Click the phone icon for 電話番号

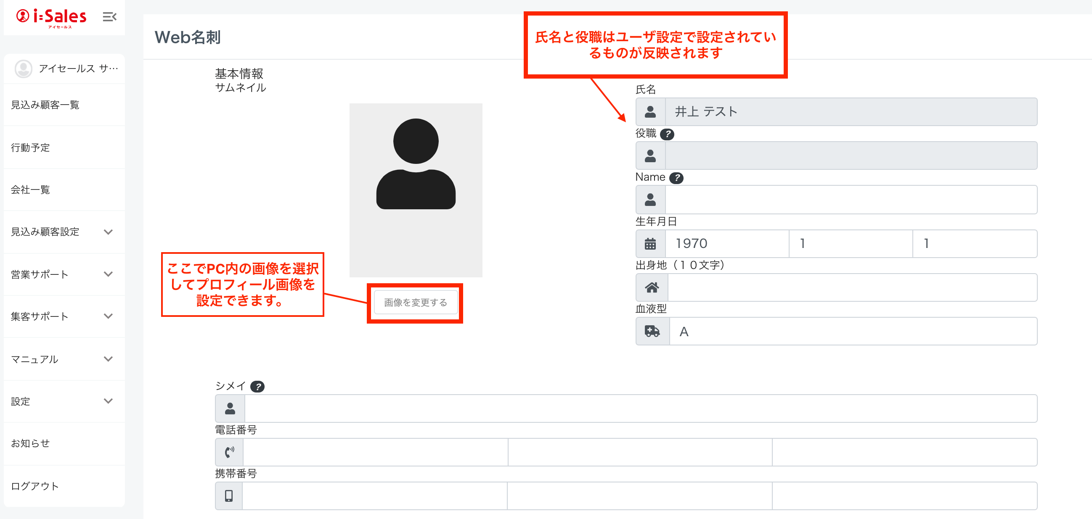pyautogui.click(x=229, y=452)
